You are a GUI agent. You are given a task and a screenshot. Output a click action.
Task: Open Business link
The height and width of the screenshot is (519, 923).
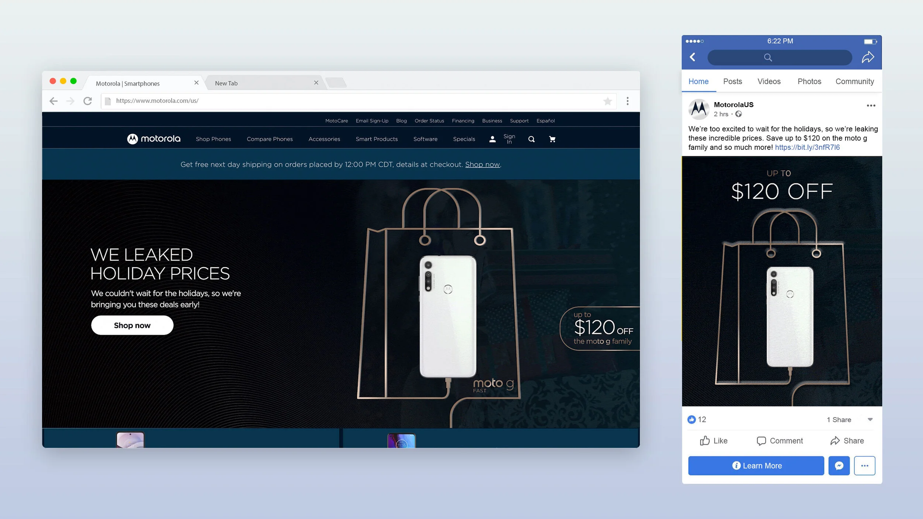point(492,121)
